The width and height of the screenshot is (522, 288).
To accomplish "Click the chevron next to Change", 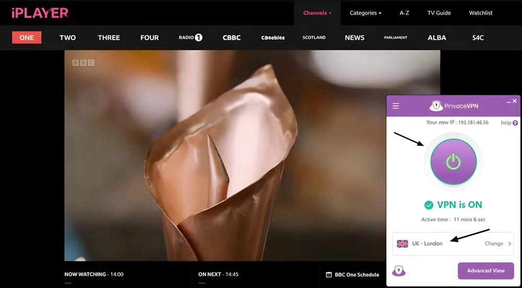I will [509, 244].
